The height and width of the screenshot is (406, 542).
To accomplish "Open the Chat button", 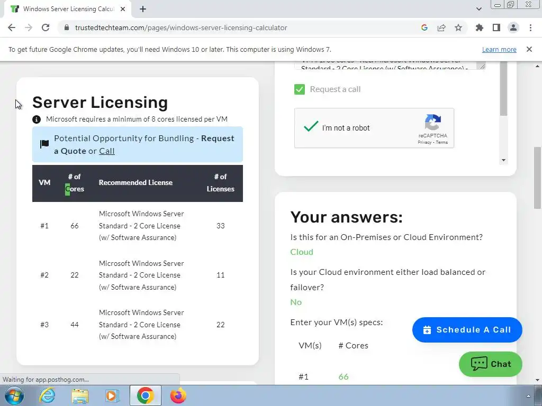I will point(491,364).
